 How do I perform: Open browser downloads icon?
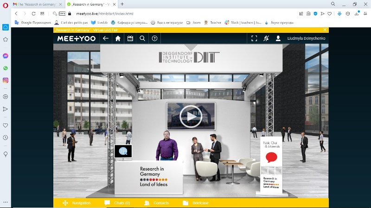coord(357,13)
